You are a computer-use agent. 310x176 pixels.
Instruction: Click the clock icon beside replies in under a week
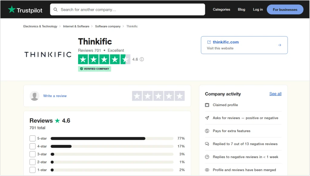pyautogui.click(x=207, y=157)
